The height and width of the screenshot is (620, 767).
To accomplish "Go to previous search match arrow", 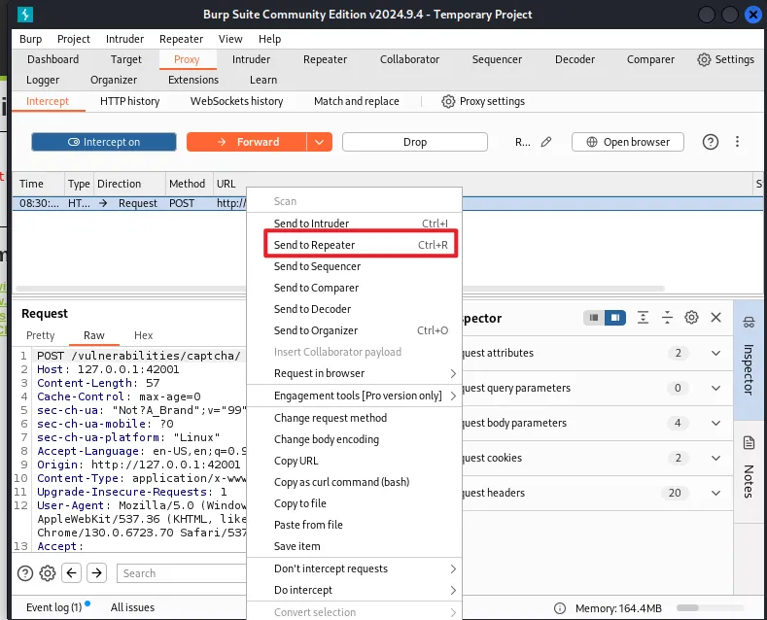I will click(x=71, y=573).
